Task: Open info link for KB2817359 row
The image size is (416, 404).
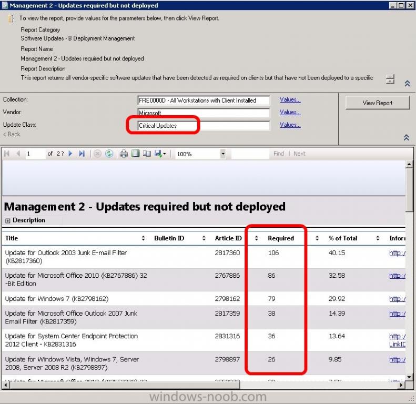Action: (x=397, y=314)
